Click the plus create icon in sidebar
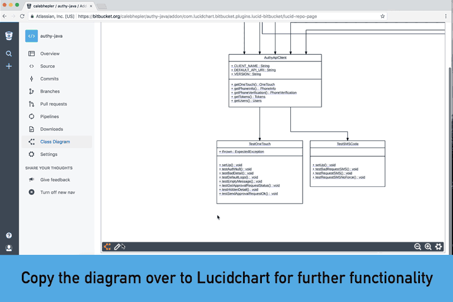 coord(9,66)
